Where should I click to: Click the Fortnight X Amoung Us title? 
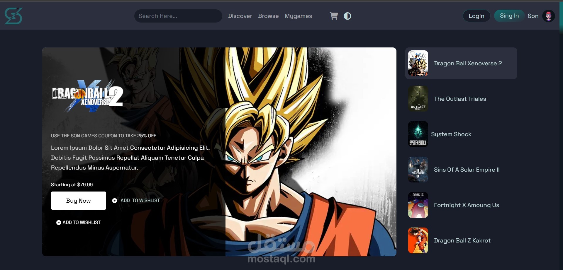coord(467,205)
